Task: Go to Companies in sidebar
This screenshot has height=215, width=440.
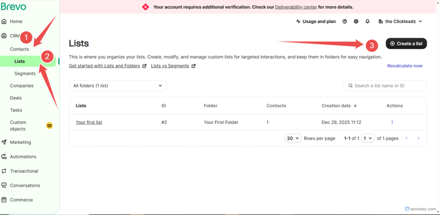Action: click(21, 86)
